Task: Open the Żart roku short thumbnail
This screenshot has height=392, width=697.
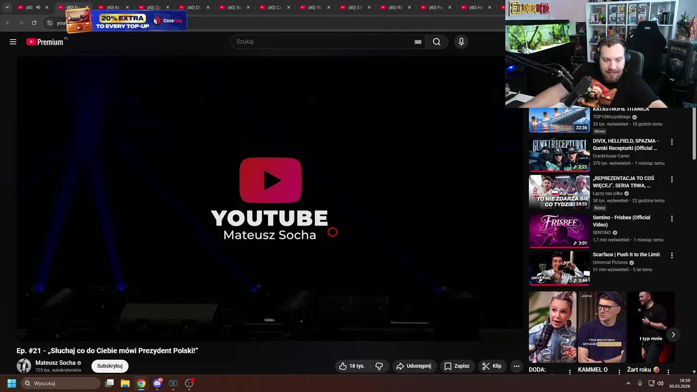Action: click(651, 327)
